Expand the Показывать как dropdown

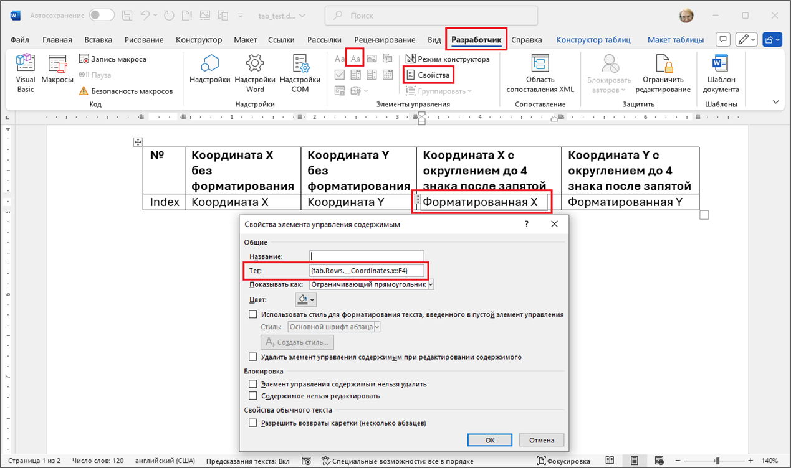pos(430,284)
